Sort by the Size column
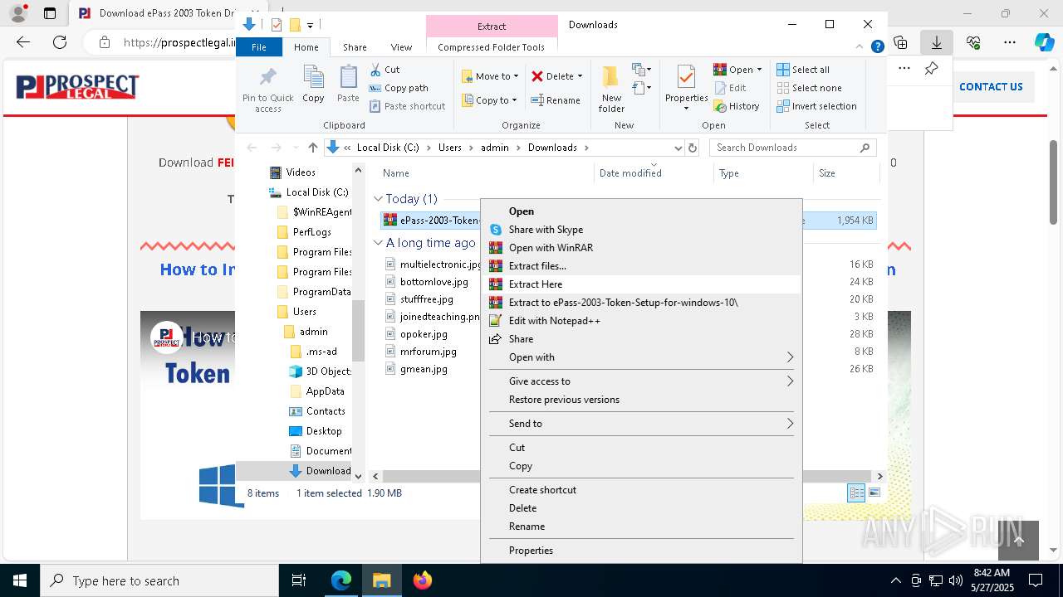This screenshot has height=597, width=1063. click(845, 173)
